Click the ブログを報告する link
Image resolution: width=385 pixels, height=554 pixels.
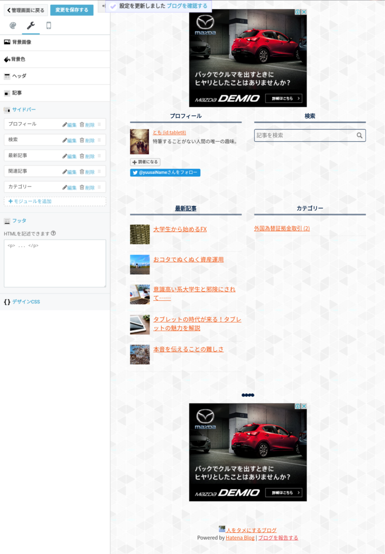click(278, 538)
